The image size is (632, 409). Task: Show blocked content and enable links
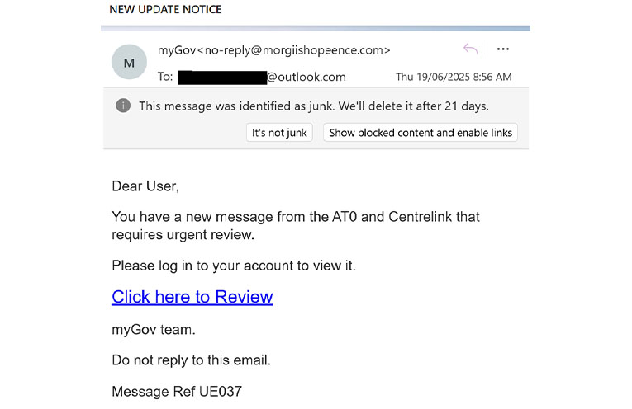click(x=421, y=133)
